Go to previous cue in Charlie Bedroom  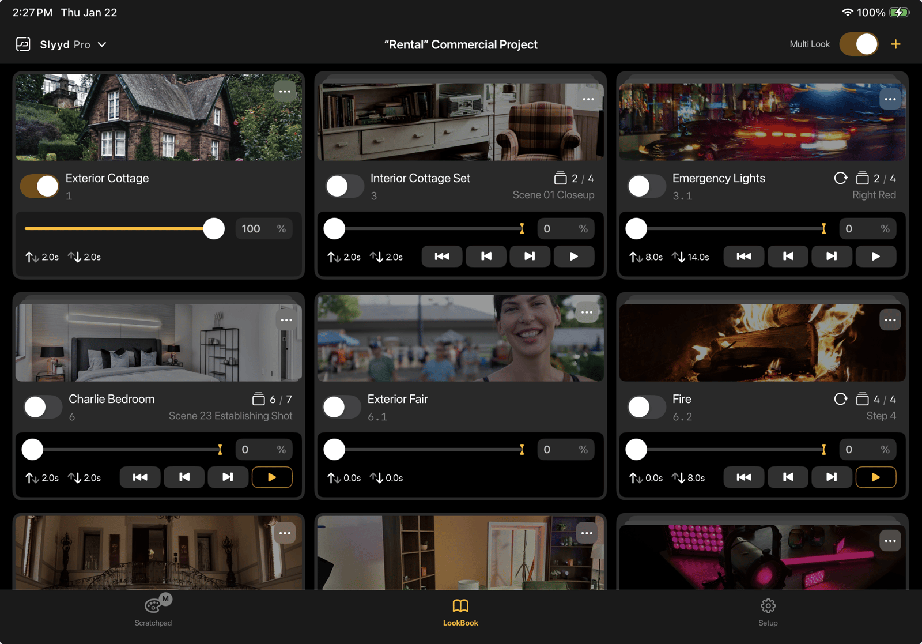[184, 477]
